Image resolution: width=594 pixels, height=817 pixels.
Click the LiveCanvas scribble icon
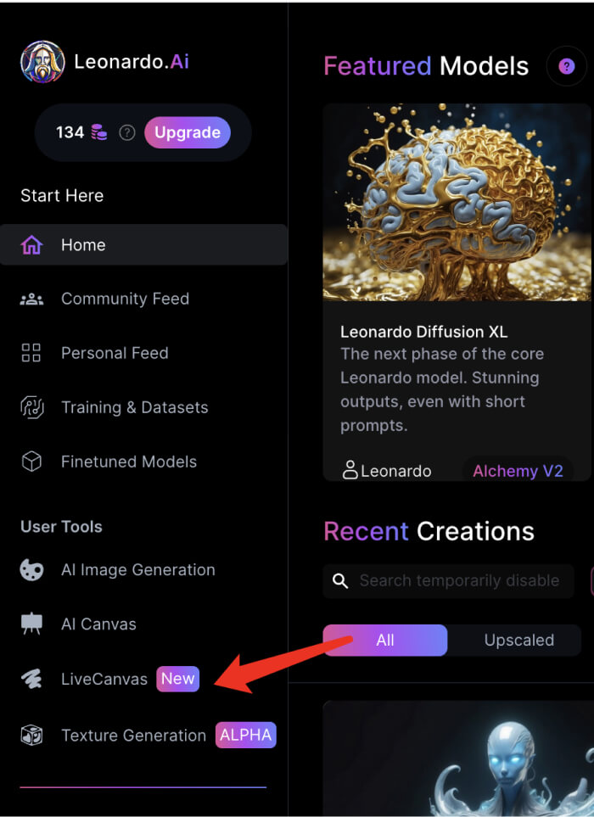(x=31, y=679)
